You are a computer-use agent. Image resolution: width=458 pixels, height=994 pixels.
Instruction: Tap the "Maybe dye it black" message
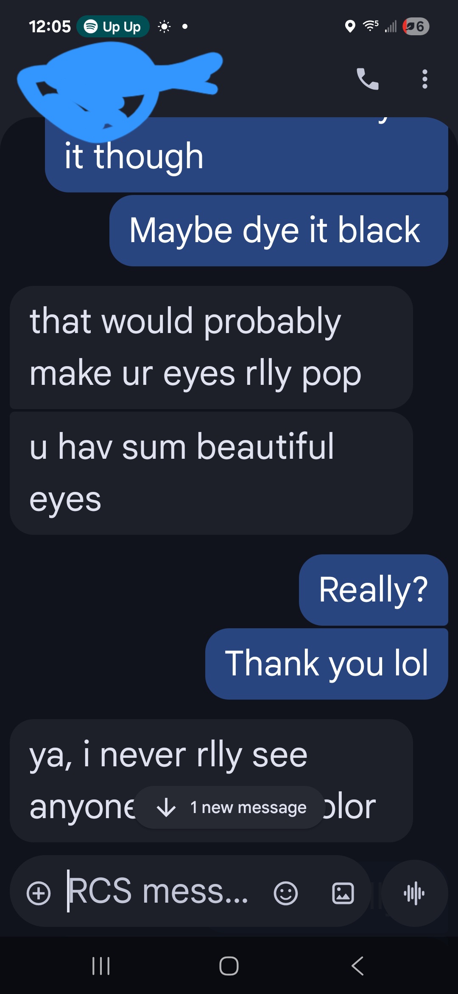[x=278, y=231]
